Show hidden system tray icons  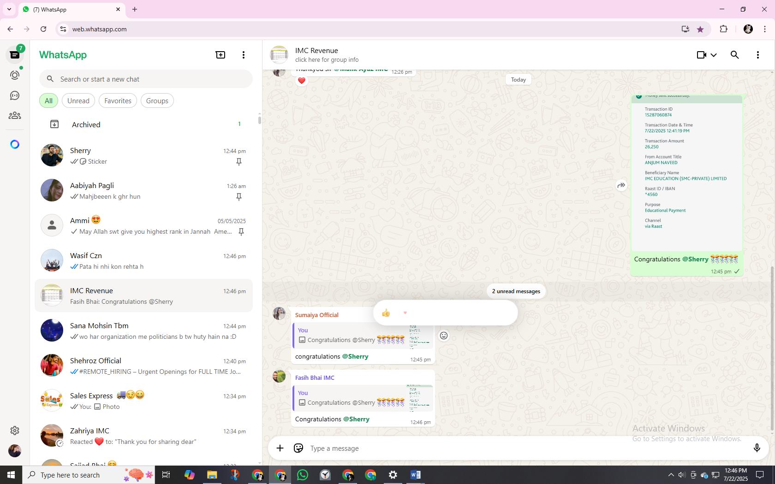click(671, 475)
